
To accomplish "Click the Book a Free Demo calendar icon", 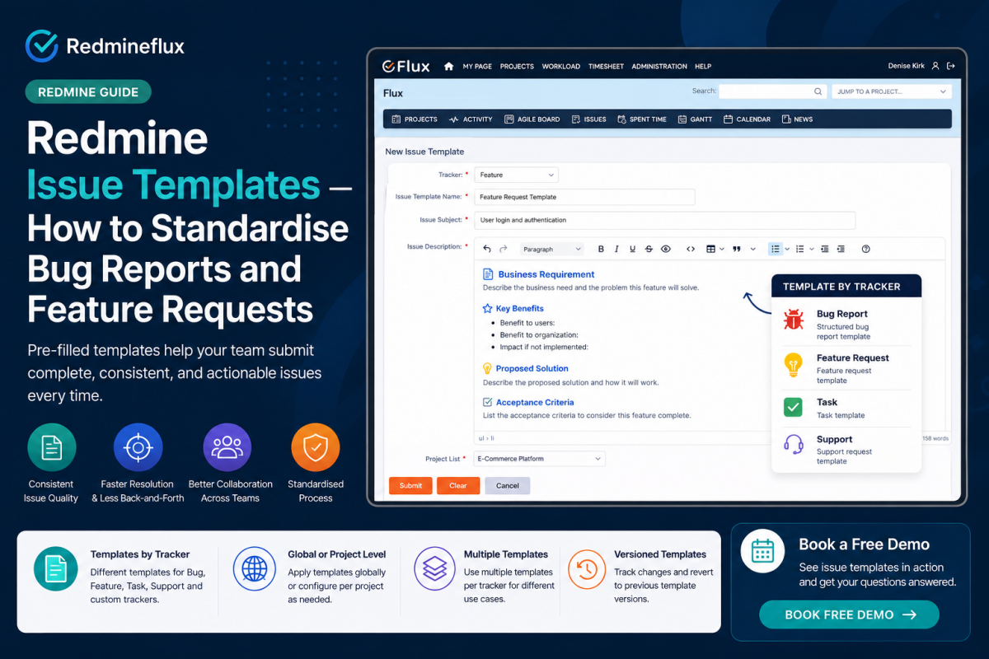I will point(762,551).
